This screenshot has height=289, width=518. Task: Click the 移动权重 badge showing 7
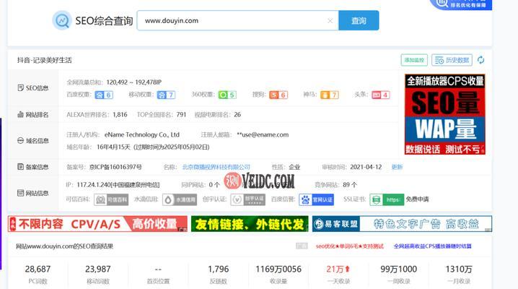[x=166, y=95]
